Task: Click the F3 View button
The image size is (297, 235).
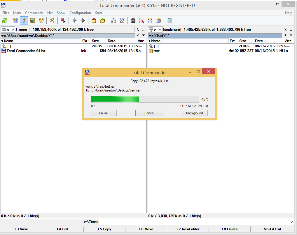Action: 21,229
